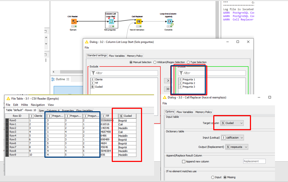Viewport: 288px width, 182px height.
Task: Open Navigation menu in File Table window
Action: tap(38, 105)
